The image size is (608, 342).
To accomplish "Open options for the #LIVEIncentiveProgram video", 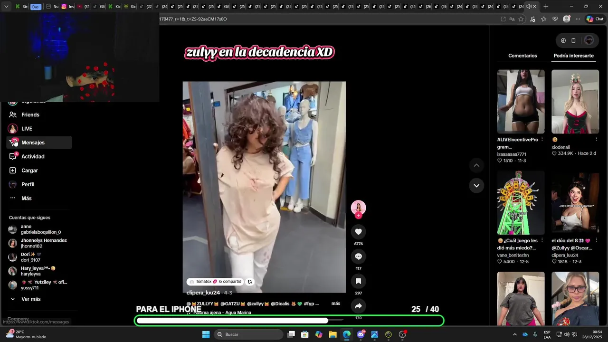I will pyautogui.click(x=542, y=139).
